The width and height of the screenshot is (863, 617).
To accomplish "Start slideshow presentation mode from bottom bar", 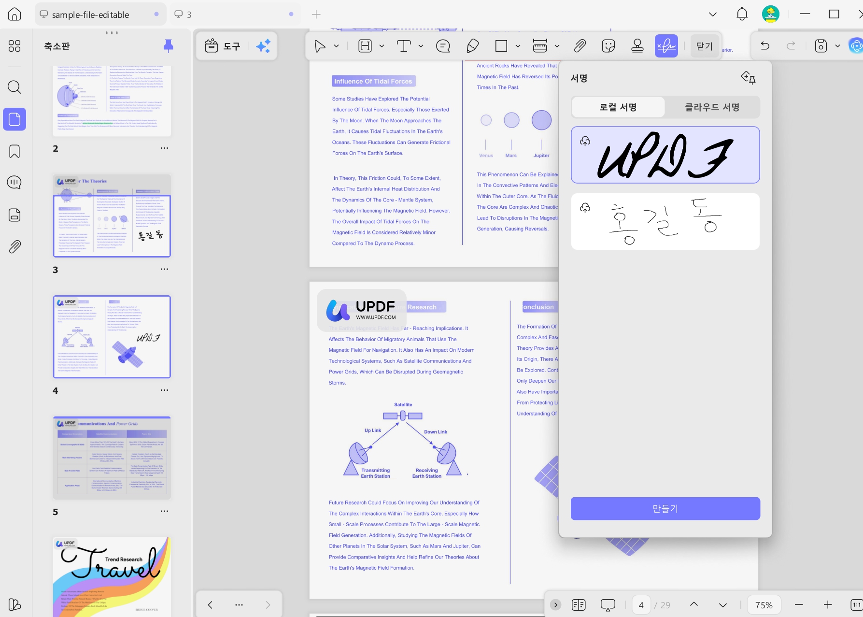I will pos(608,605).
